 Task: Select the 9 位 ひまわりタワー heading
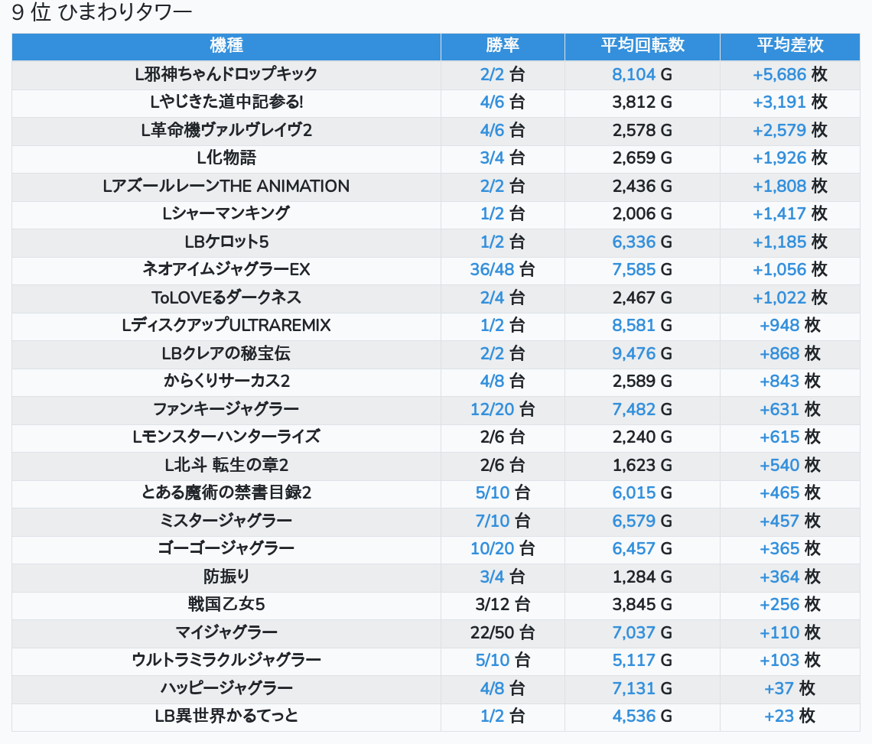pos(102,12)
